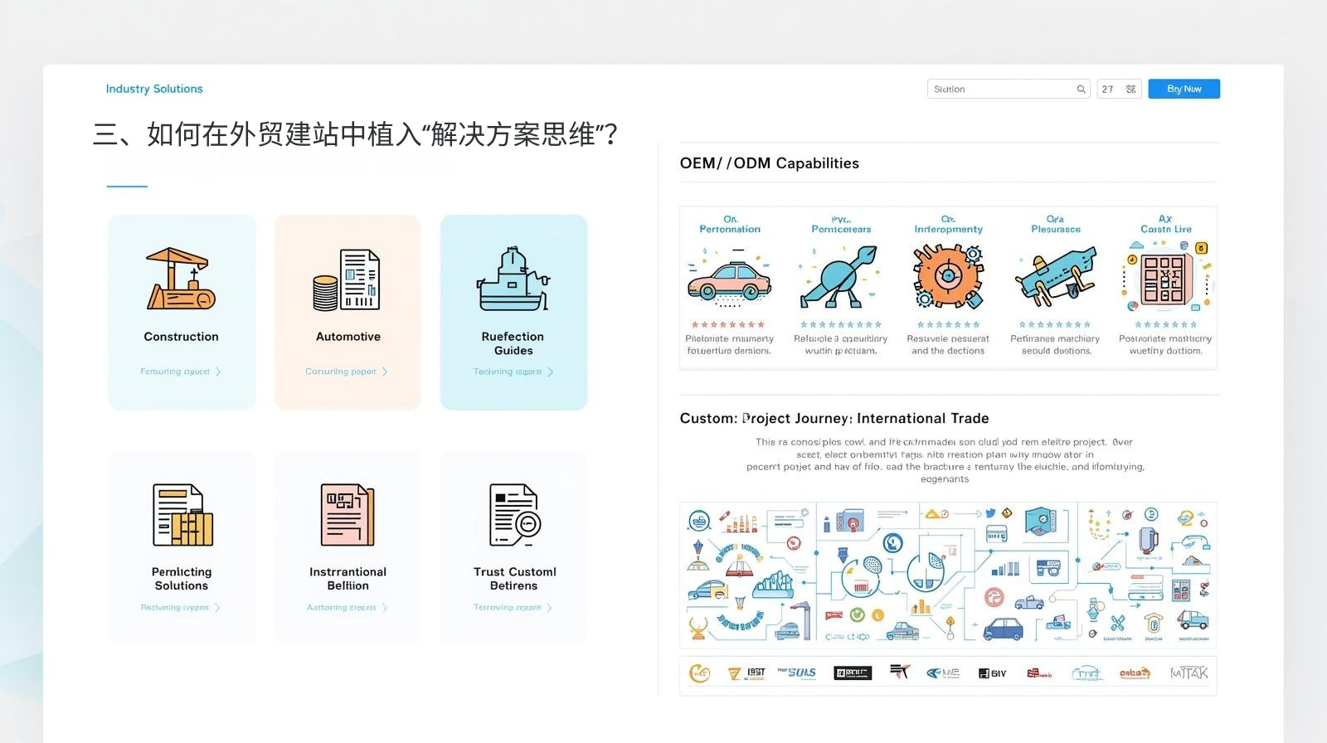
Task: Click the blue fish-shaped logo in partner strip
Action: (943, 673)
